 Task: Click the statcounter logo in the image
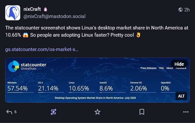pos(27,66)
